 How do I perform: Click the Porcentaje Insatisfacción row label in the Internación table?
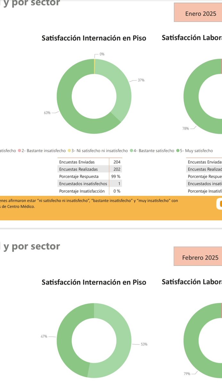click(82, 191)
